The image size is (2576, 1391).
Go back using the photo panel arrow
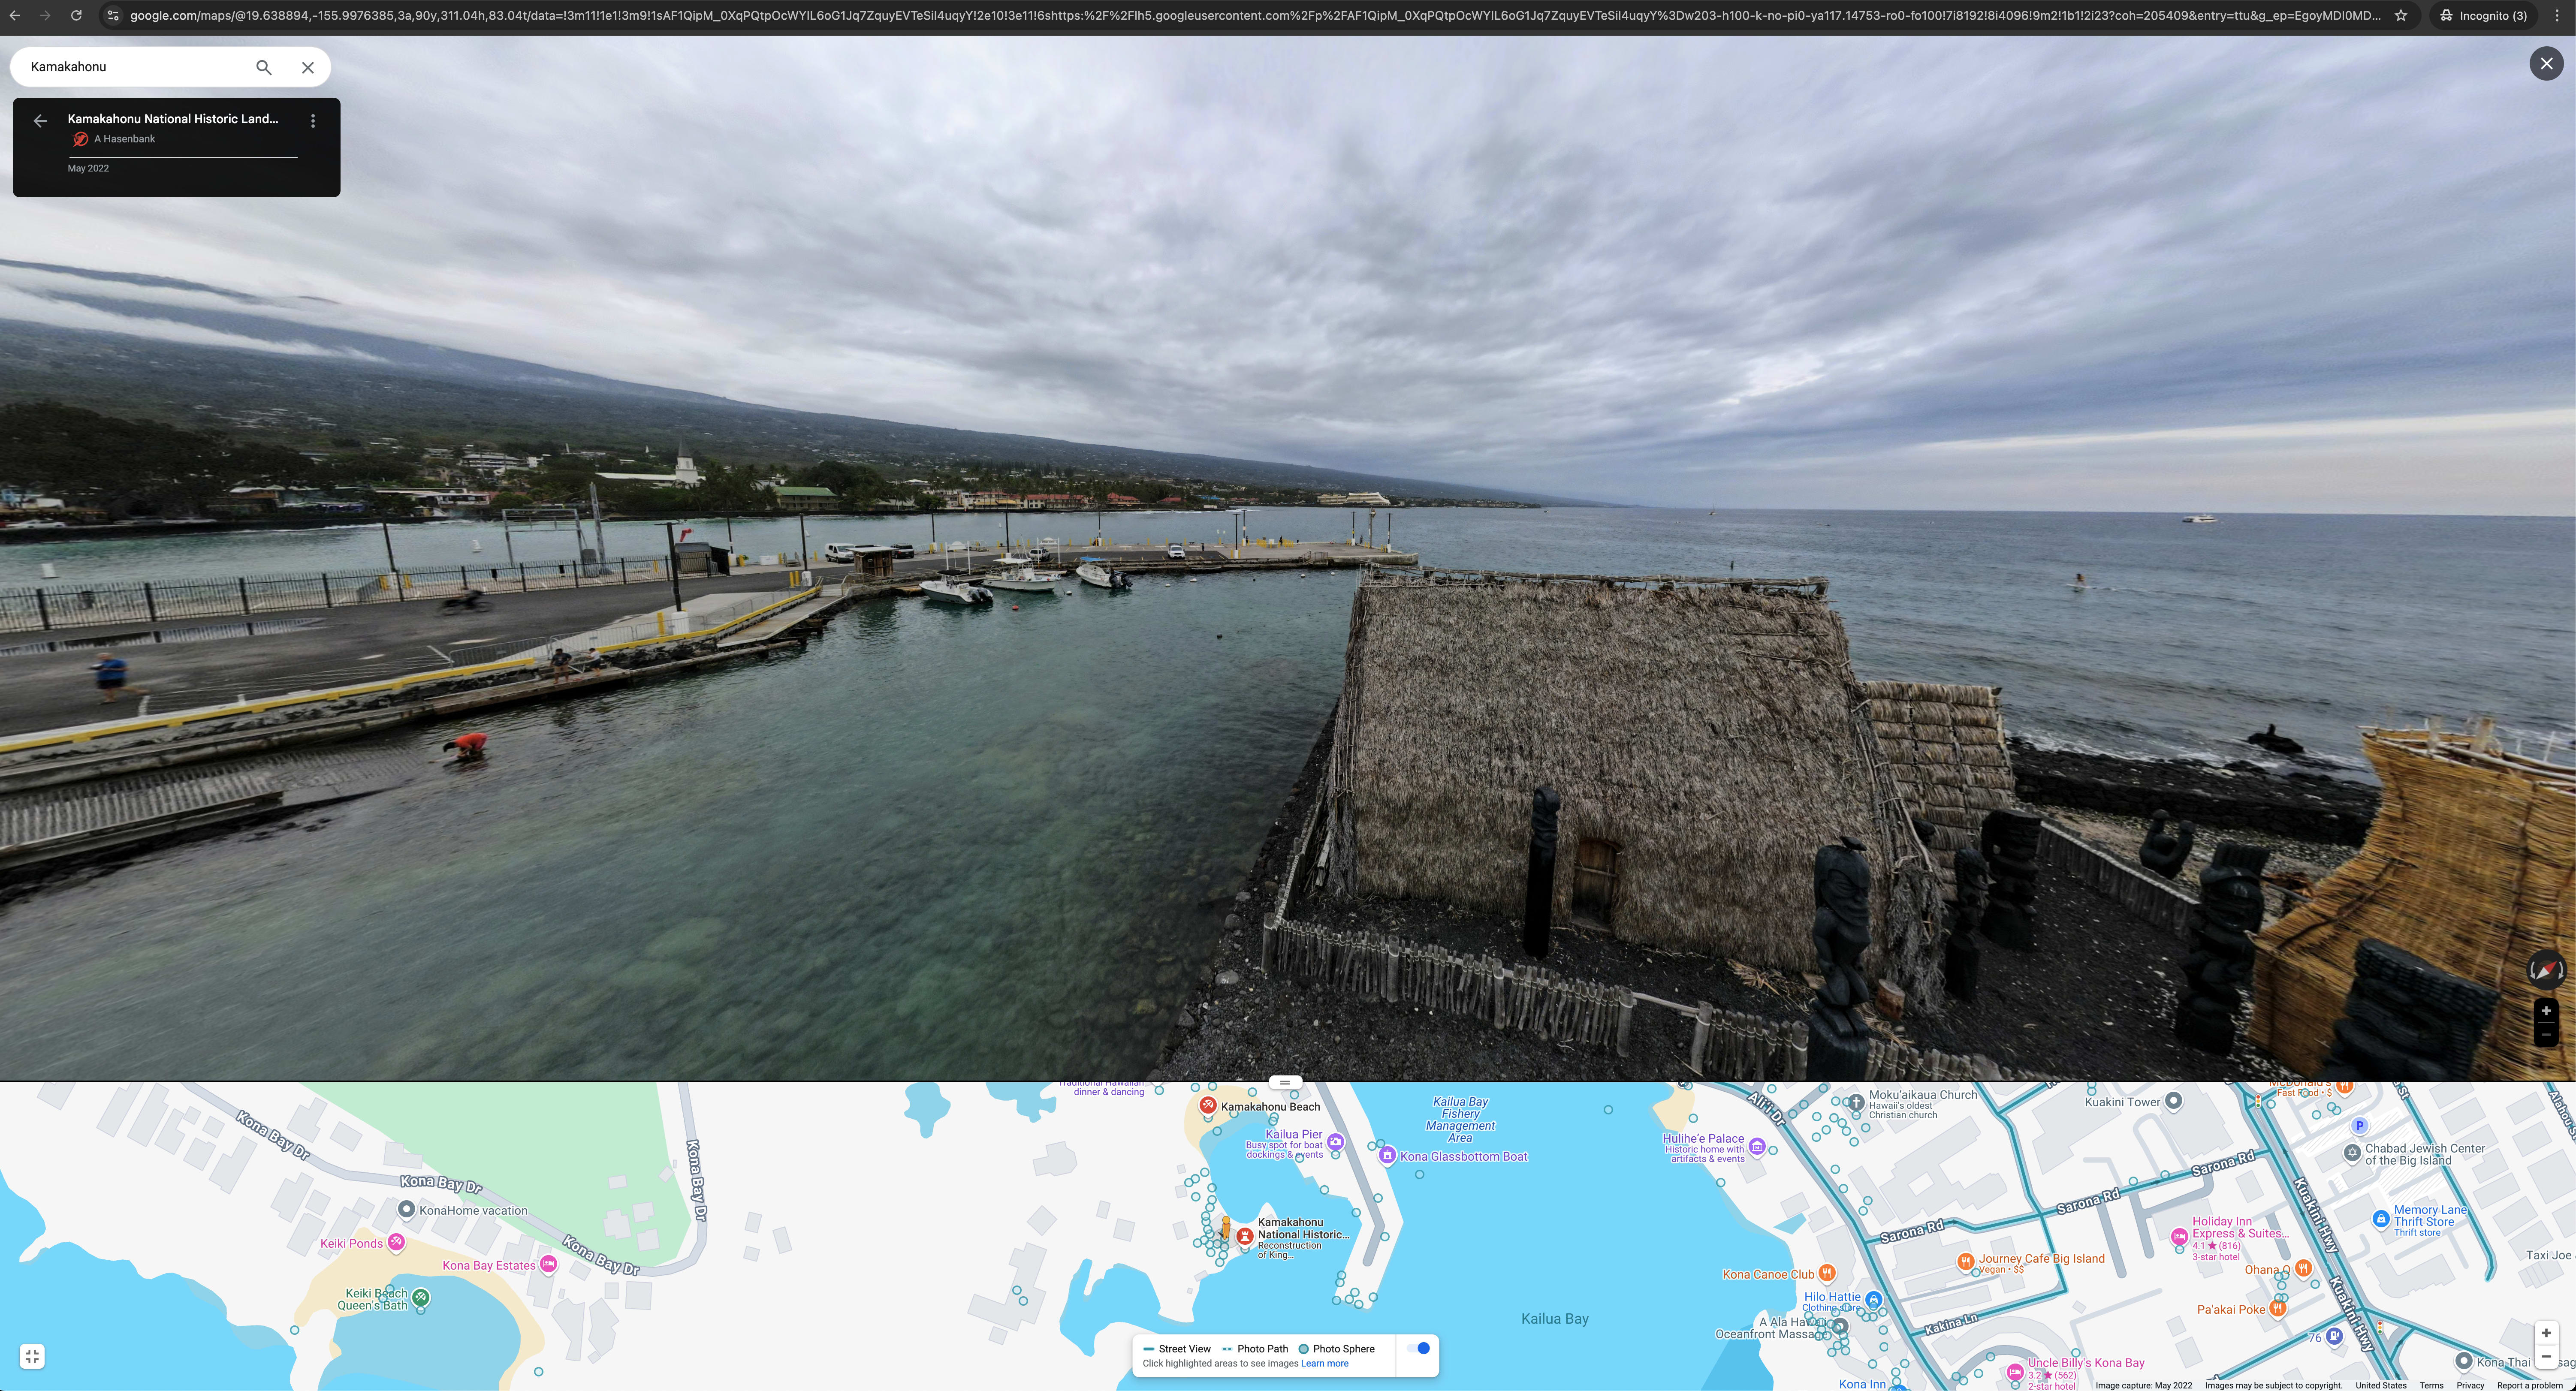pyautogui.click(x=40, y=121)
